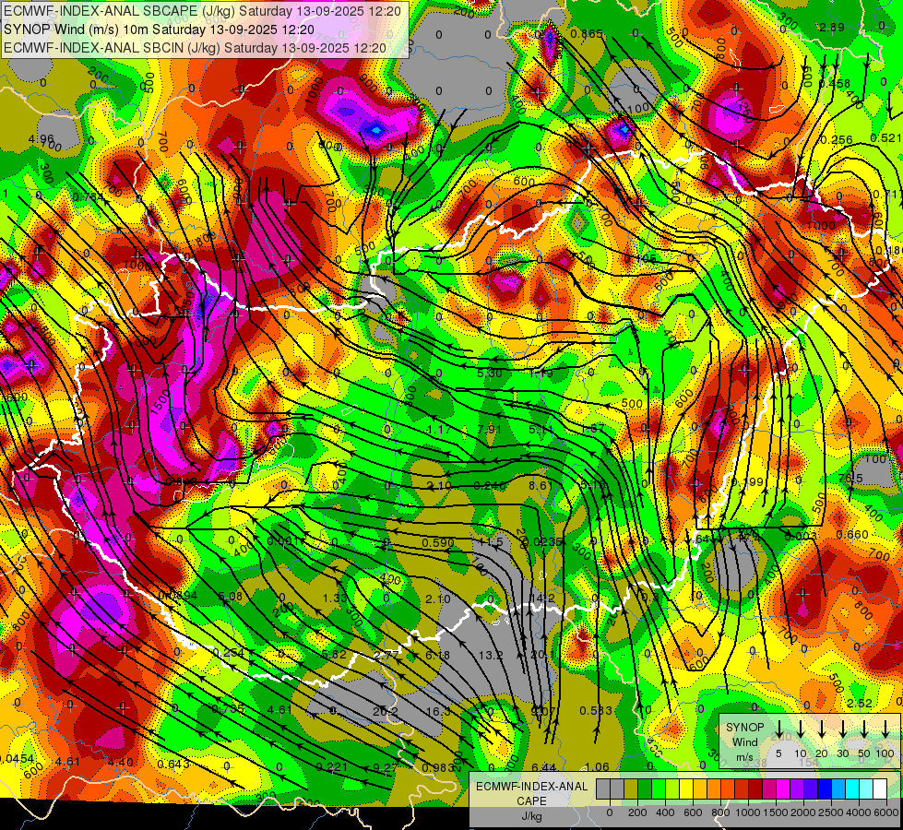Click the SBCIN value 4.40 on map

coord(120,762)
